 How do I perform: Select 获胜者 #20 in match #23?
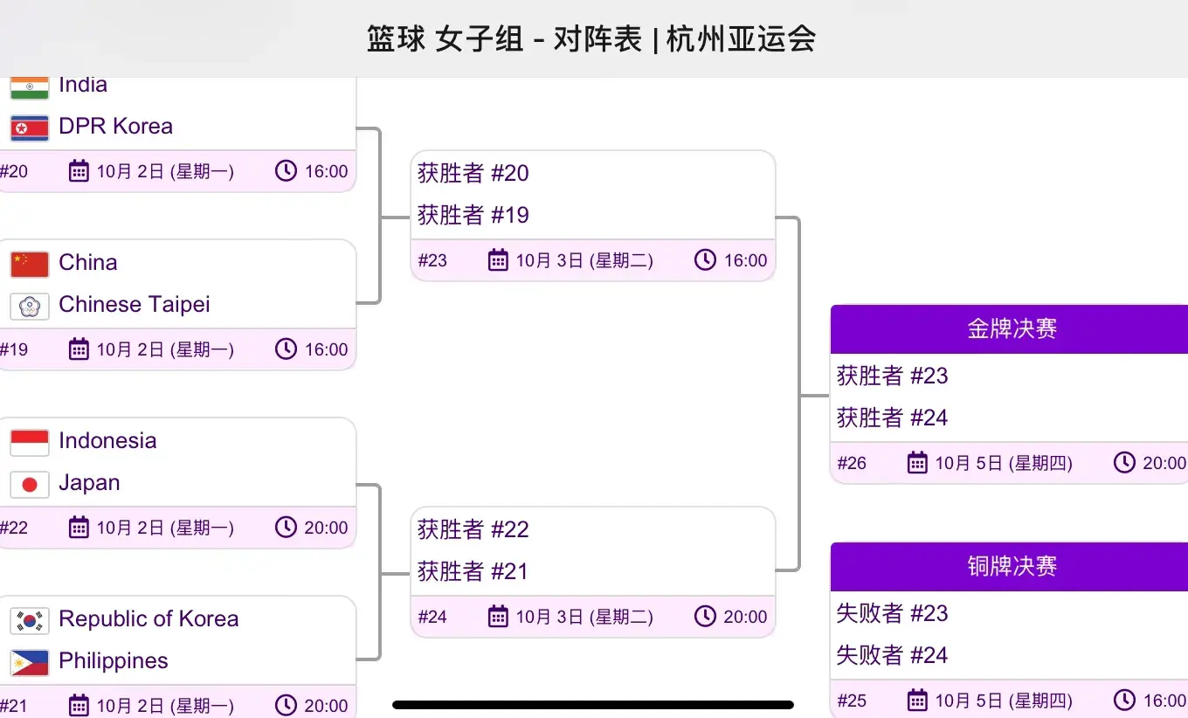point(473,173)
